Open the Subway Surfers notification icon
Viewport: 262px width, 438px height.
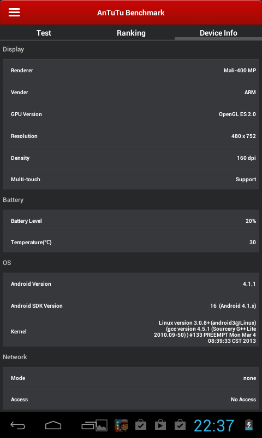click(121, 425)
